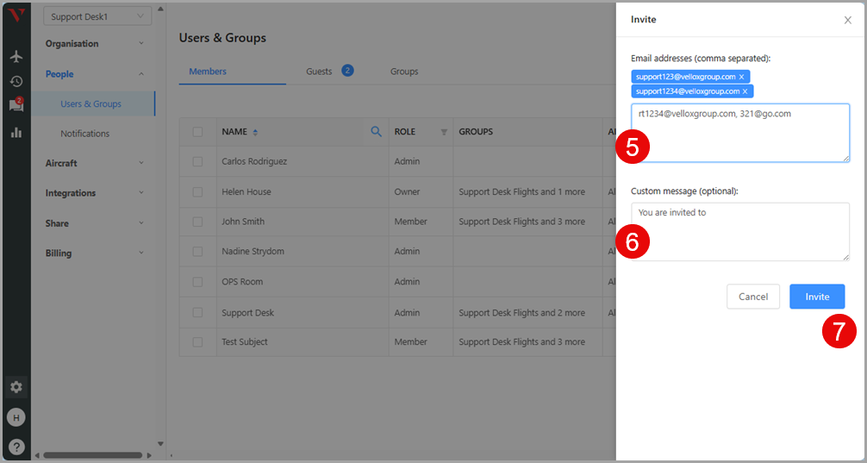Viewport: 867px width, 463px height.
Task: Click the search icon in NAME column
Action: click(x=376, y=132)
